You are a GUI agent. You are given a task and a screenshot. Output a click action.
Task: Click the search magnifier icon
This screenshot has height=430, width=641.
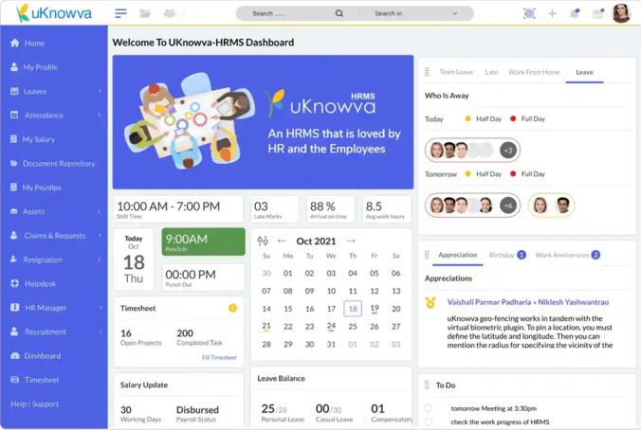(339, 13)
